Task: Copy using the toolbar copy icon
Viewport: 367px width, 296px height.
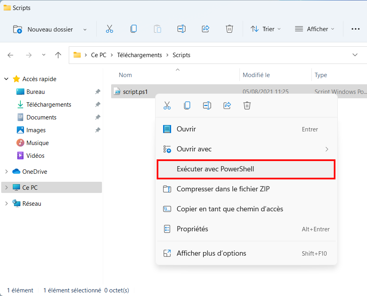Action: click(x=134, y=29)
